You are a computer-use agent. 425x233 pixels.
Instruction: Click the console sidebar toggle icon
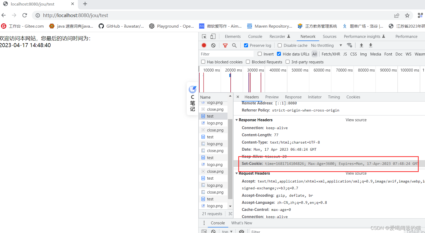[x=204, y=231]
